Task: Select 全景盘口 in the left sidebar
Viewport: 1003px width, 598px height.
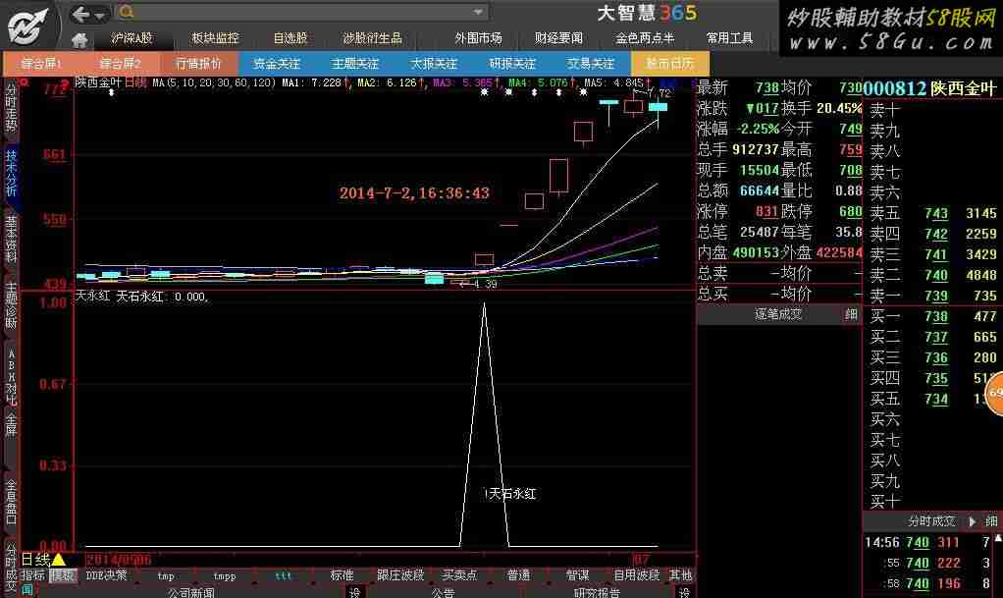Action: click(11, 502)
